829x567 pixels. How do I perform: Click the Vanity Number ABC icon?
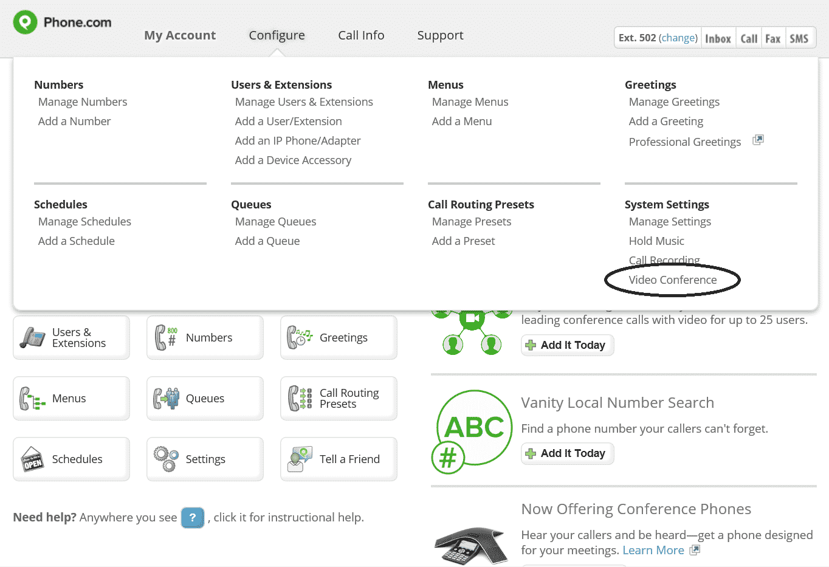point(473,431)
